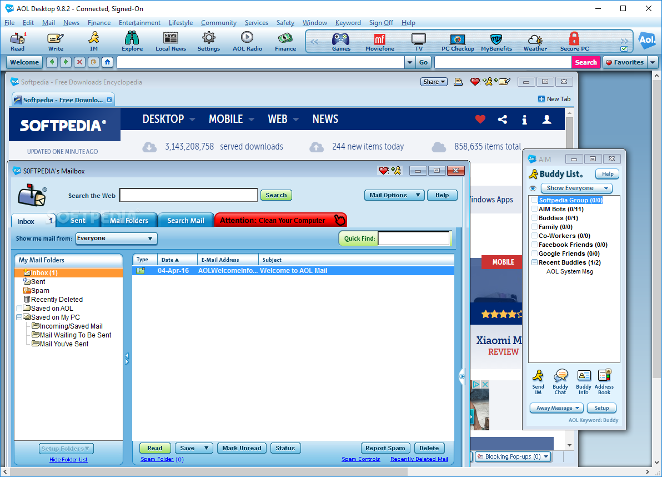This screenshot has height=477, width=662.
Task: Open the Mail menu
Action: click(48, 23)
